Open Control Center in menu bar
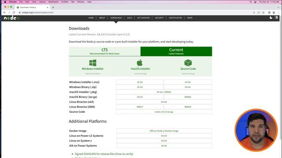 256,2
